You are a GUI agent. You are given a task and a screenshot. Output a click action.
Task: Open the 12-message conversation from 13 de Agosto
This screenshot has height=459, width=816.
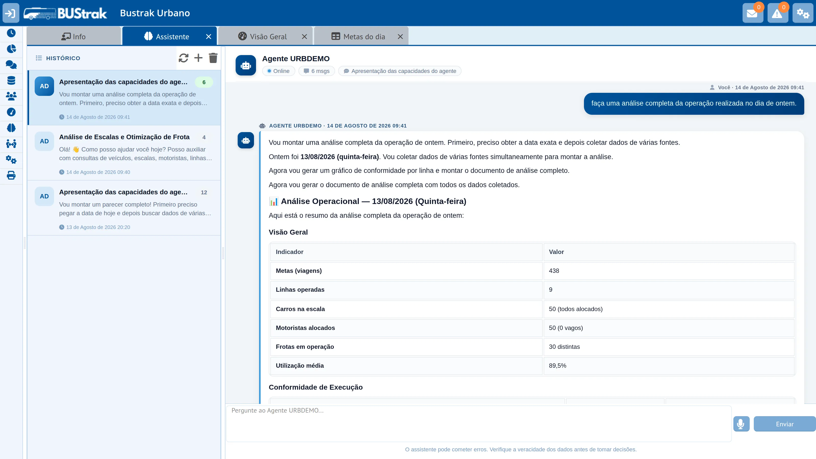[124, 208]
